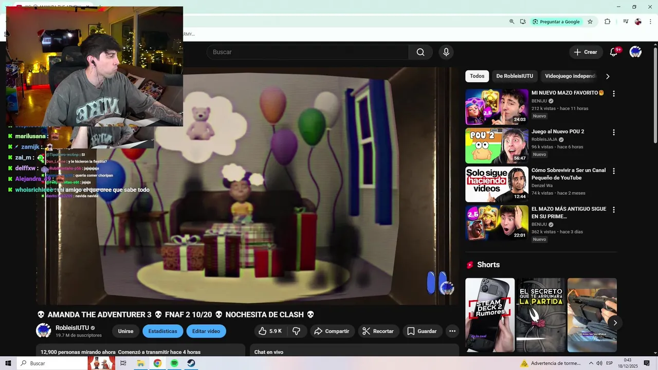Switch to Spotify in taskbar
The height and width of the screenshot is (370, 658).
point(174,363)
